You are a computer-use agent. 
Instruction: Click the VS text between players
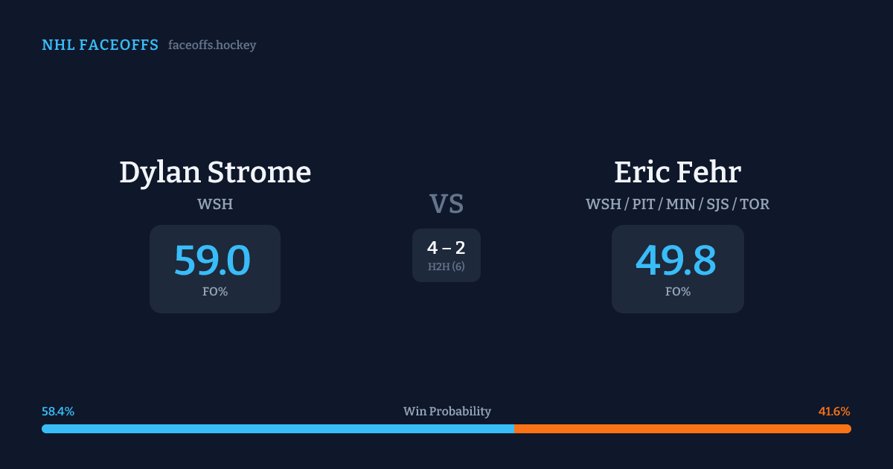(x=446, y=204)
